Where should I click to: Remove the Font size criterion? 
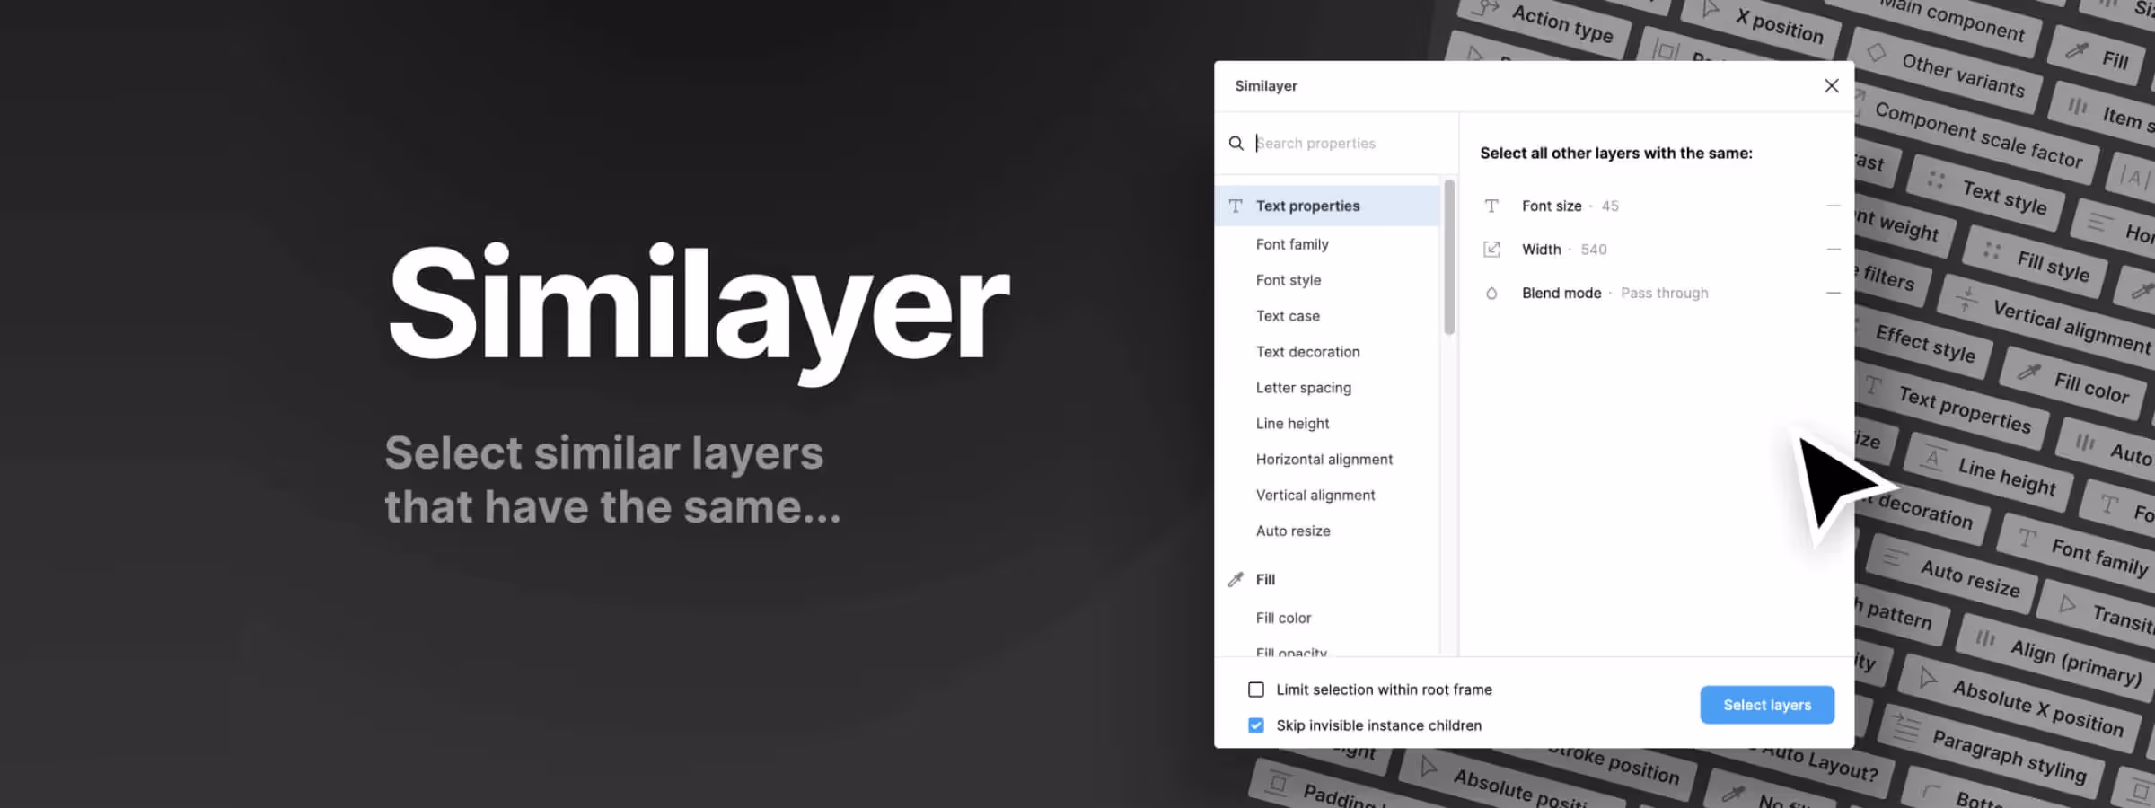point(1833,206)
